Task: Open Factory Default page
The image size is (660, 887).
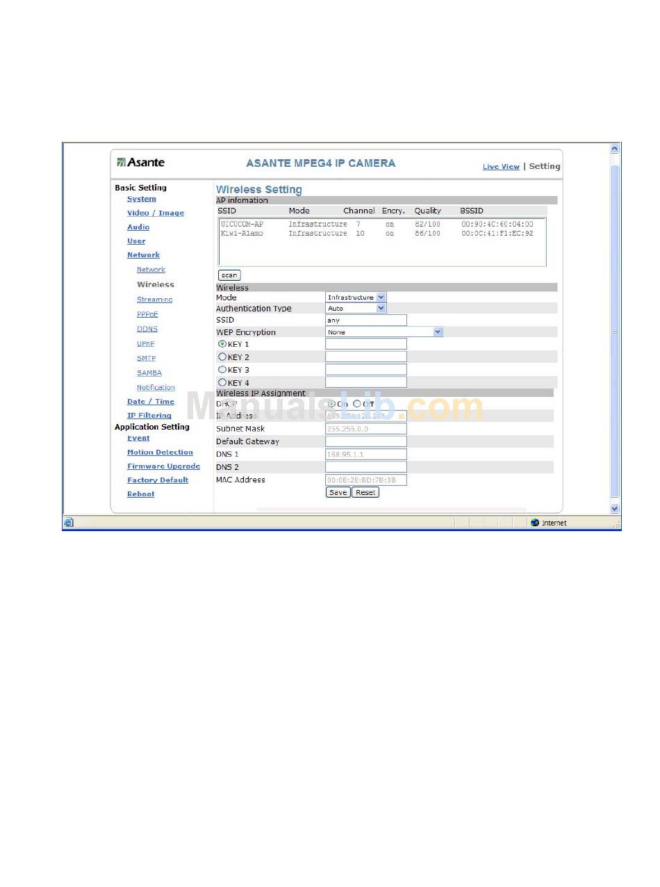Action: click(x=158, y=480)
